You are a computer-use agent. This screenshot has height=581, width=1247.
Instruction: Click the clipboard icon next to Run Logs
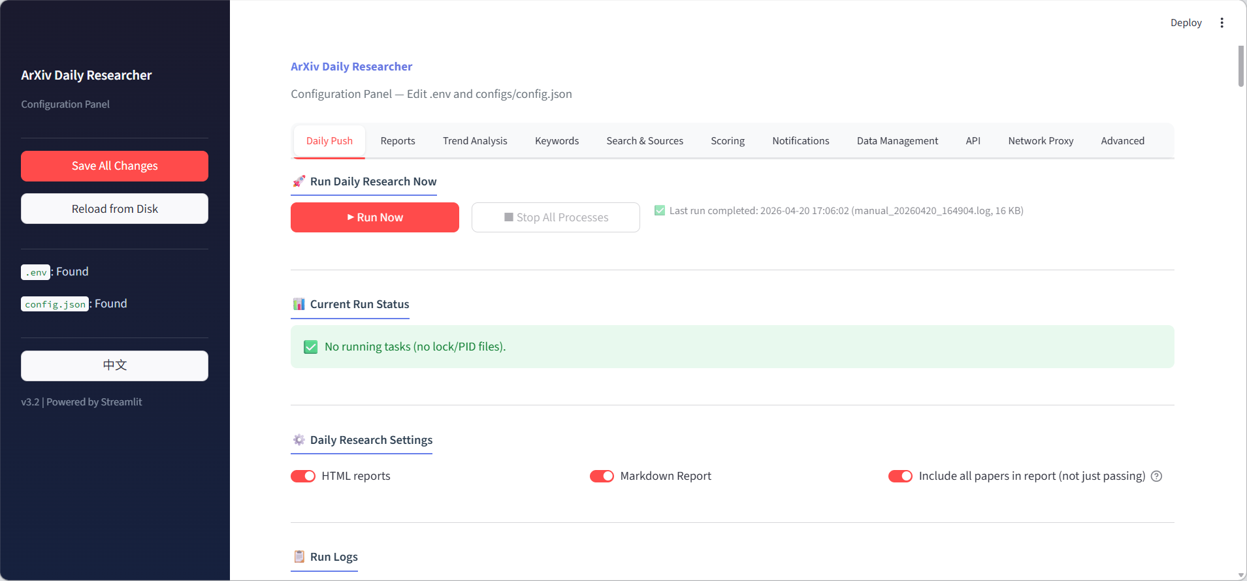[299, 557]
